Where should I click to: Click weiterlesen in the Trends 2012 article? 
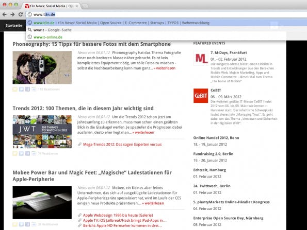(x=143, y=132)
